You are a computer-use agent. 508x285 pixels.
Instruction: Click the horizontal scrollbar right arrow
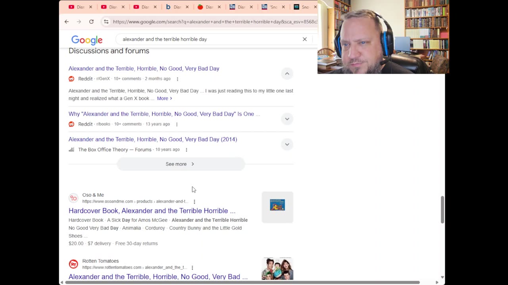pyautogui.click(x=437, y=282)
